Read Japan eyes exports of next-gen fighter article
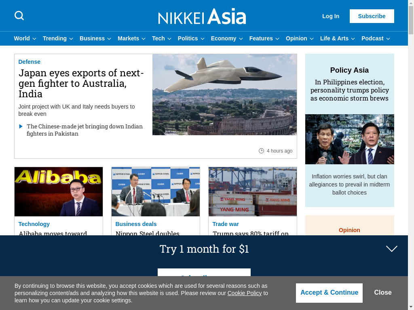This screenshot has height=310, width=414. (x=81, y=83)
